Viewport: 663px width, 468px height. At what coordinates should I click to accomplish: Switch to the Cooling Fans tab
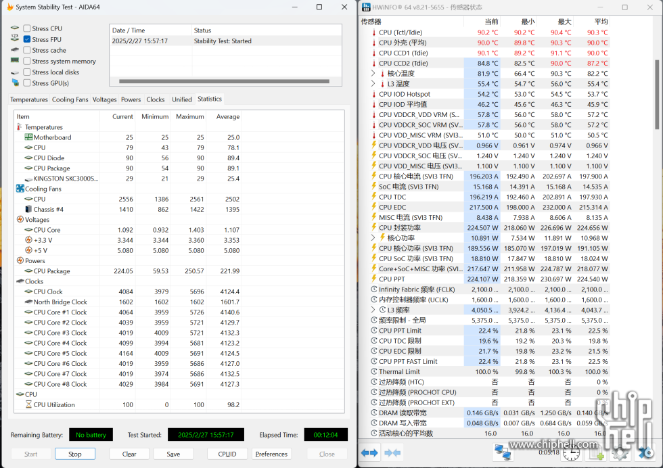click(70, 99)
